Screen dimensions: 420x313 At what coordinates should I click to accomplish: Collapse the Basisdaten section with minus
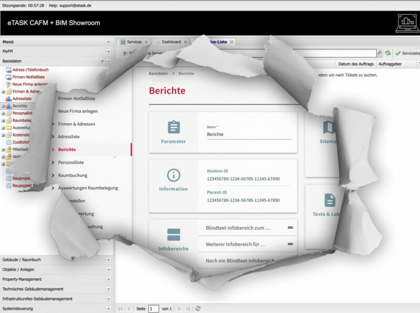109,61
